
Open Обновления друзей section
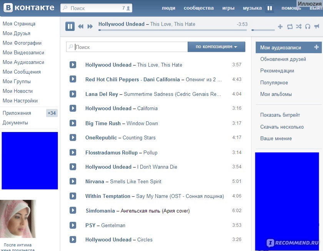pos(283,59)
